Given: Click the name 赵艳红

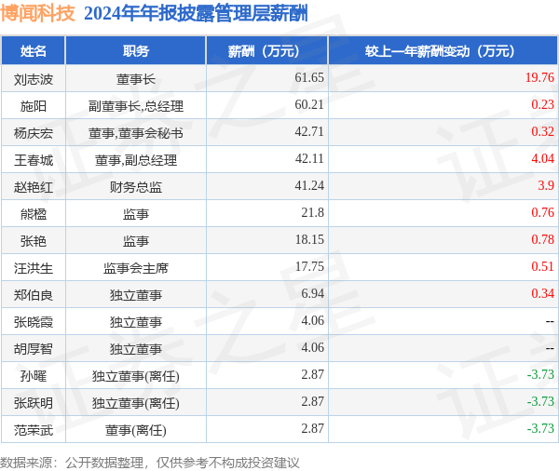Looking at the screenshot, I should click(34, 187).
